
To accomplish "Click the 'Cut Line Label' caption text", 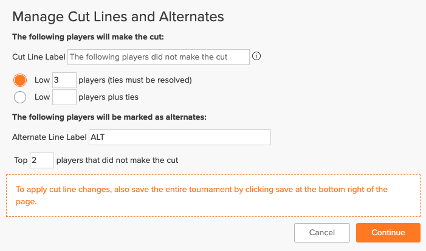I will tap(39, 57).
